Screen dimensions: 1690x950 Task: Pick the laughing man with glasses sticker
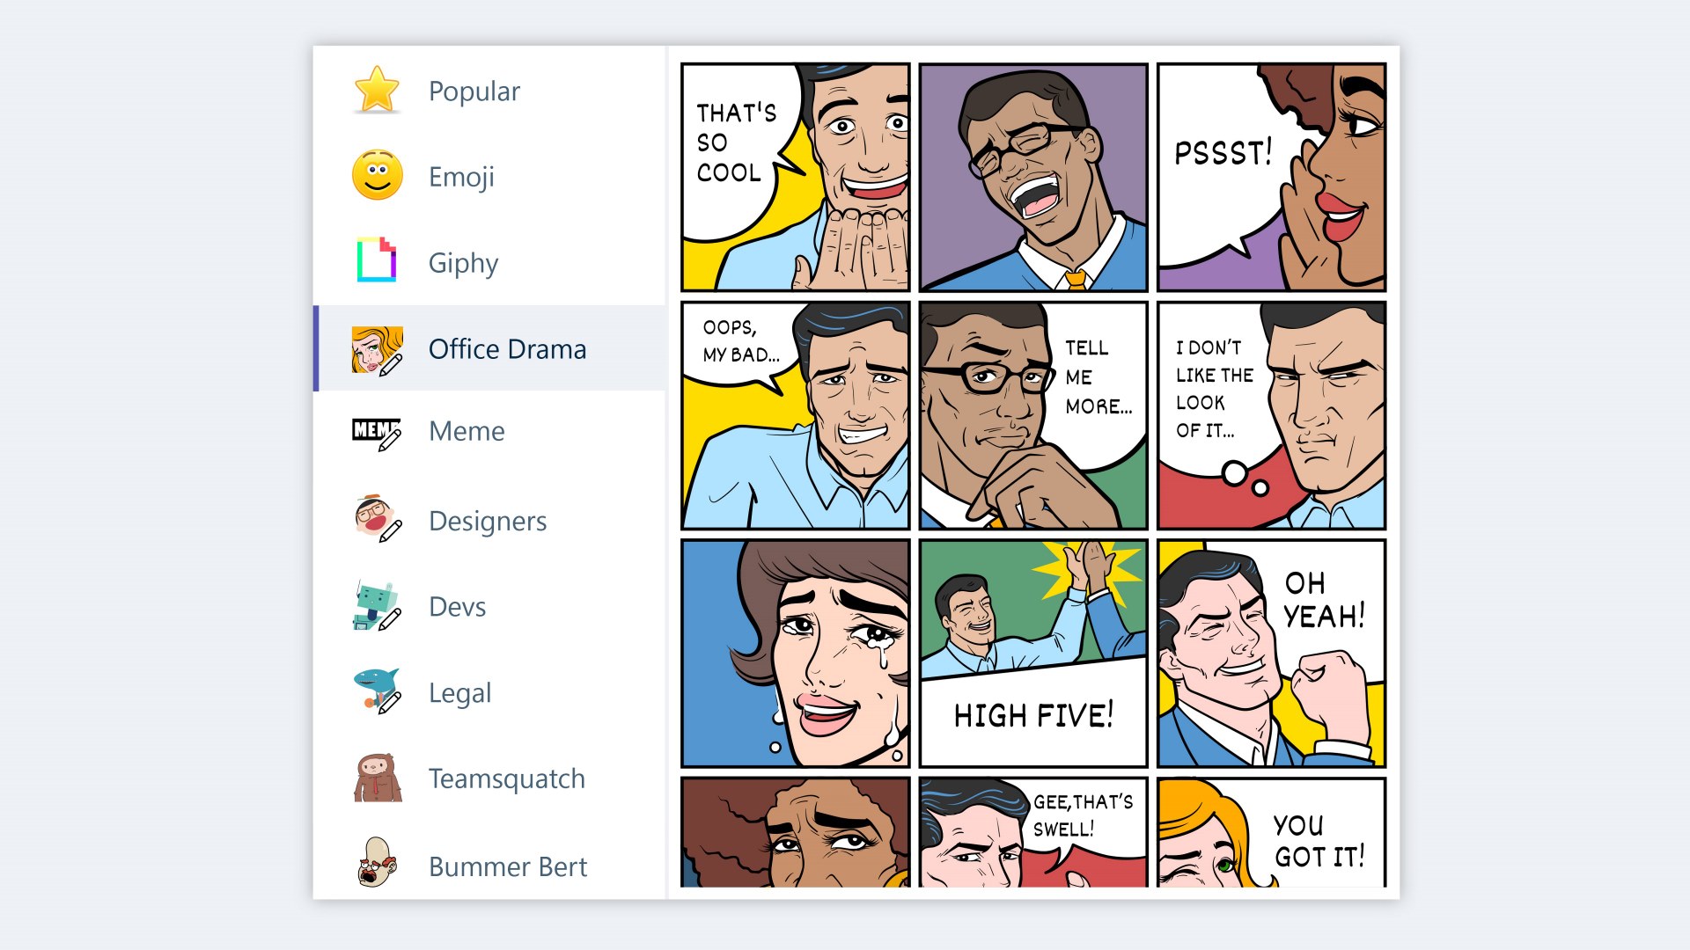point(1032,177)
